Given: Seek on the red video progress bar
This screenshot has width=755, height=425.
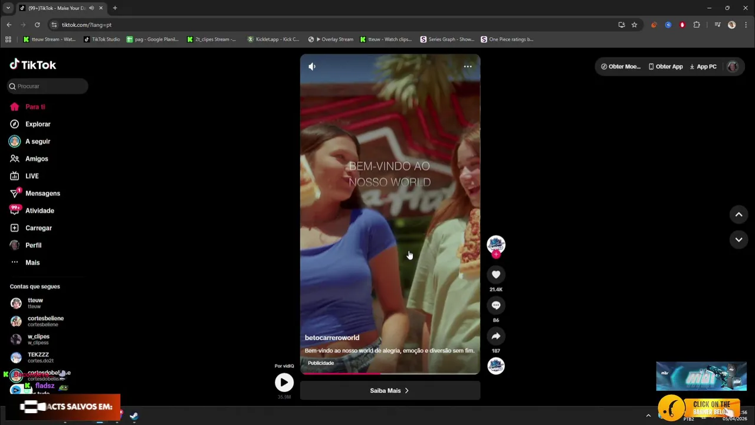Looking at the screenshot, I should [x=390, y=373].
